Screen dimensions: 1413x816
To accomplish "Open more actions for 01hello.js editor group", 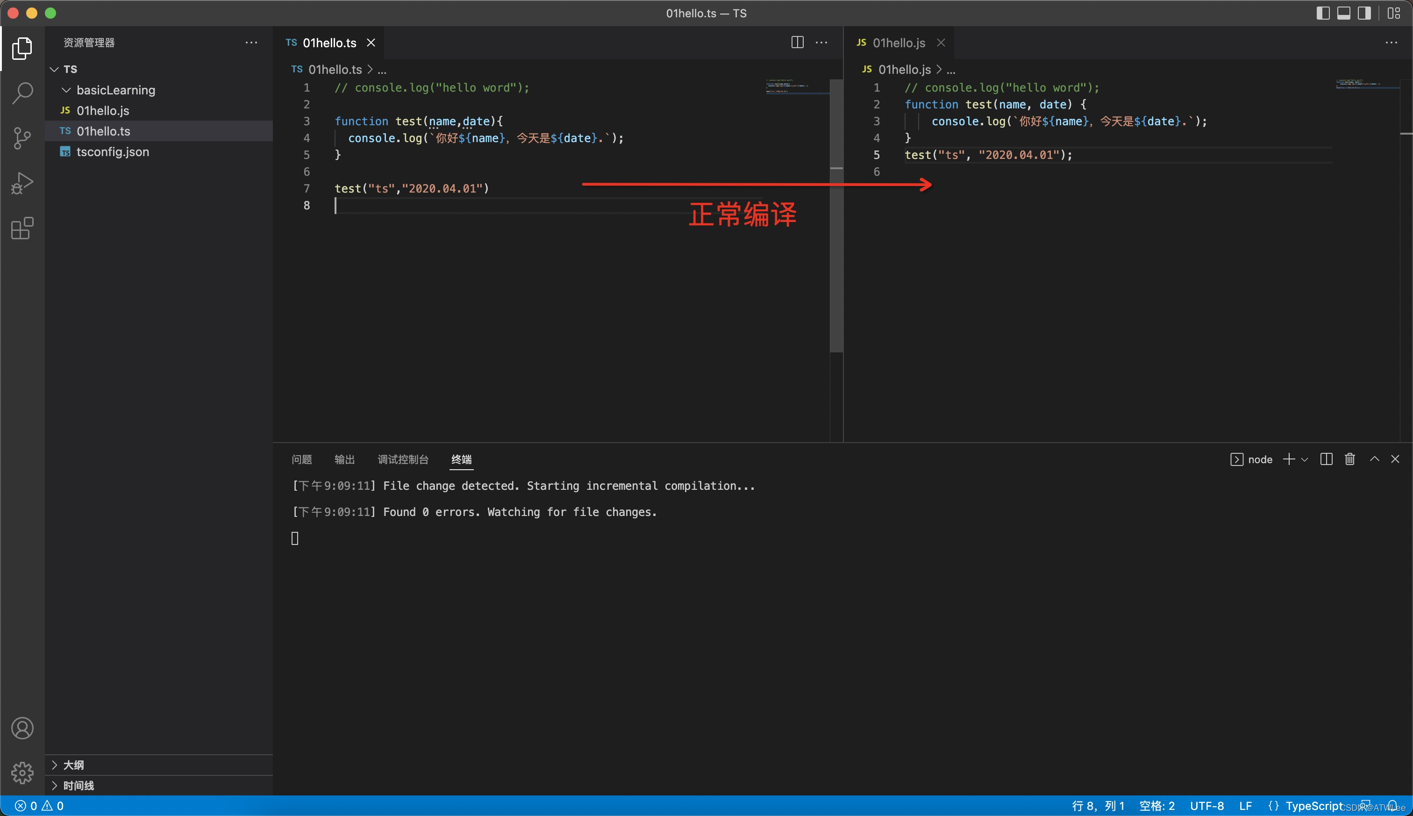I will (1391, 43).
